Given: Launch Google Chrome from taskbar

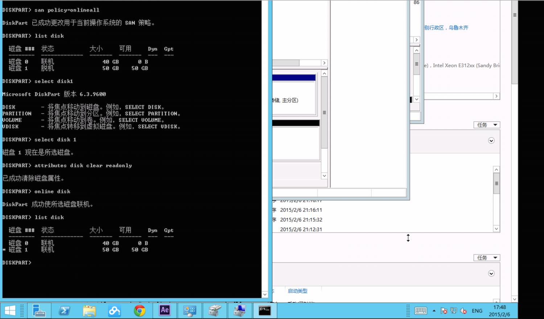Looking at the screenshot, I should tap(140, 311).
